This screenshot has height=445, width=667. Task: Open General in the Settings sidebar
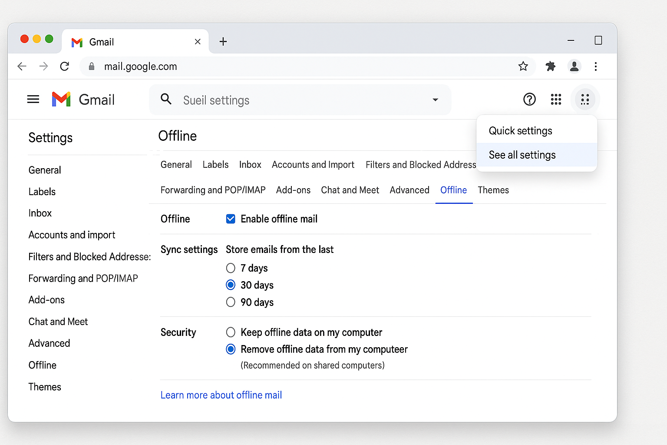[x=45, y=170]
